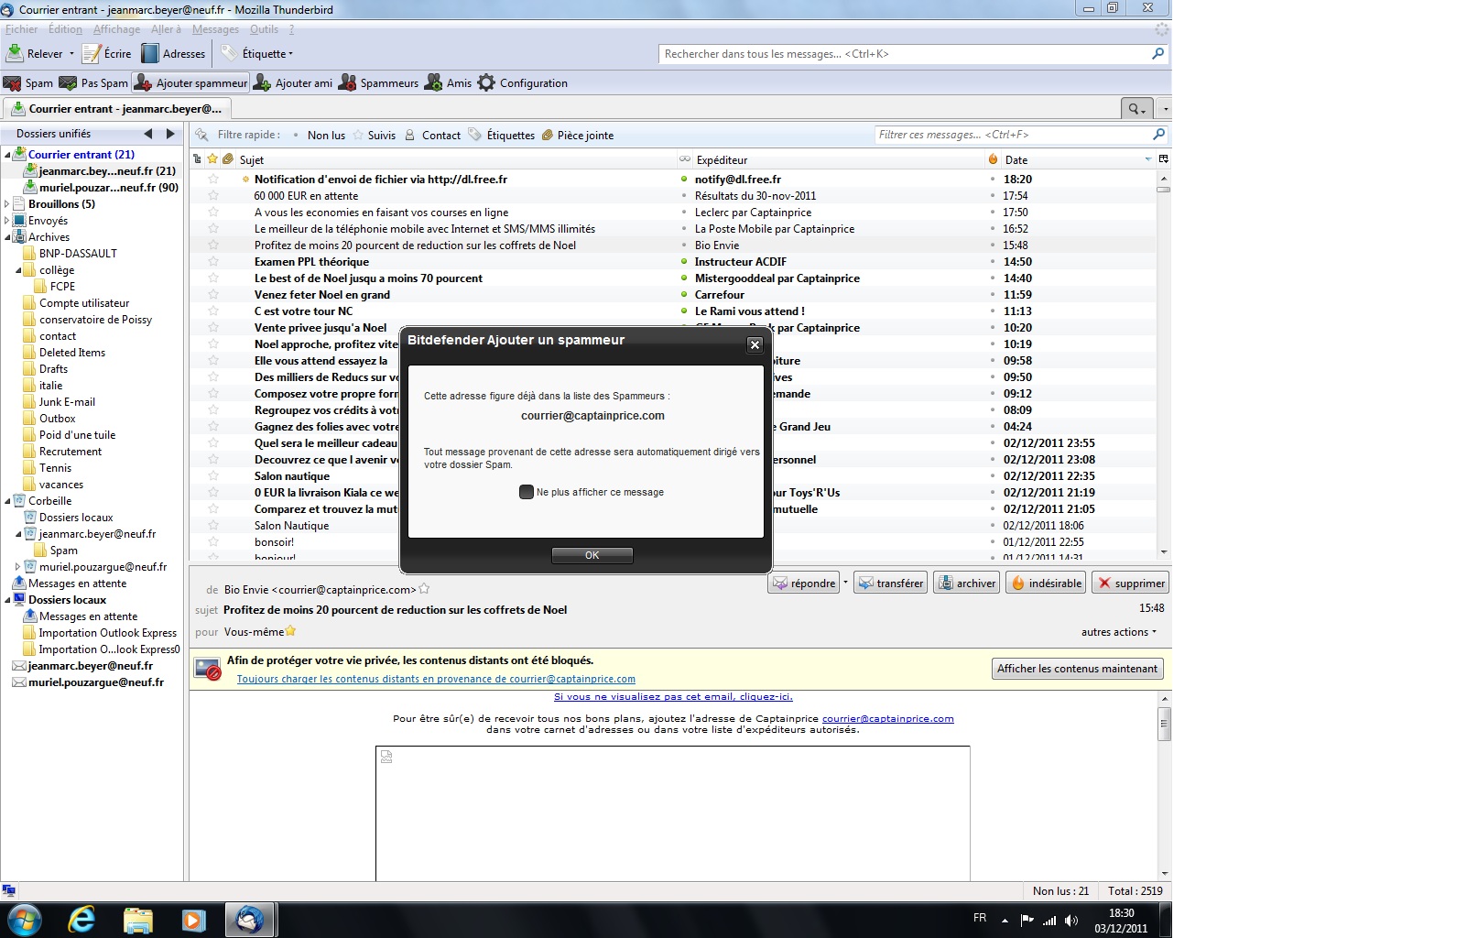The height and width of the screenshot is (938, 1467).
Task: Open Internet Explorer from the taskbar
Action: [x=81, y=920]
